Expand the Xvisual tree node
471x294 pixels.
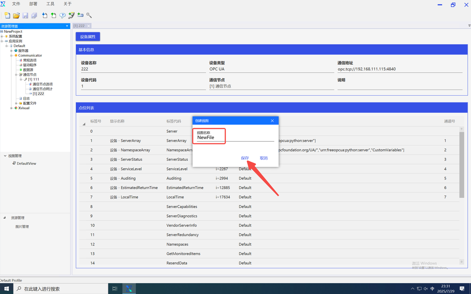pyautogui.click(x=11, y=108)
